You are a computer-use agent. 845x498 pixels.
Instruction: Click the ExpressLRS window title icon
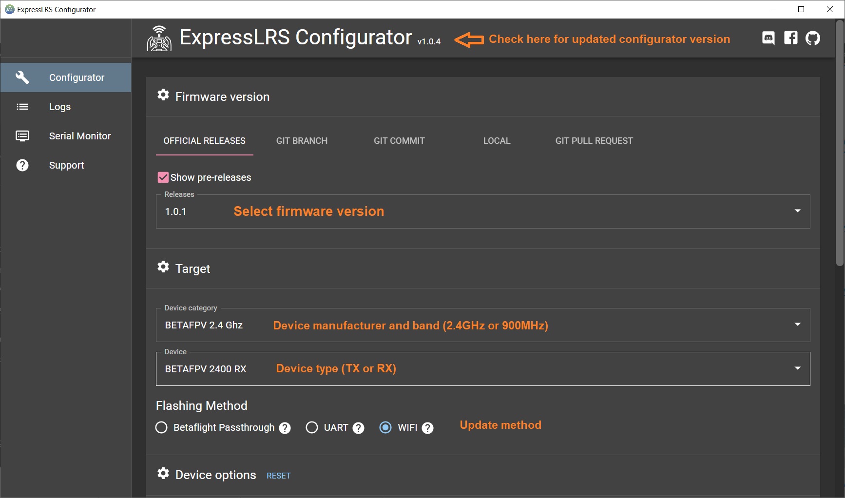(x=9, y=9)
